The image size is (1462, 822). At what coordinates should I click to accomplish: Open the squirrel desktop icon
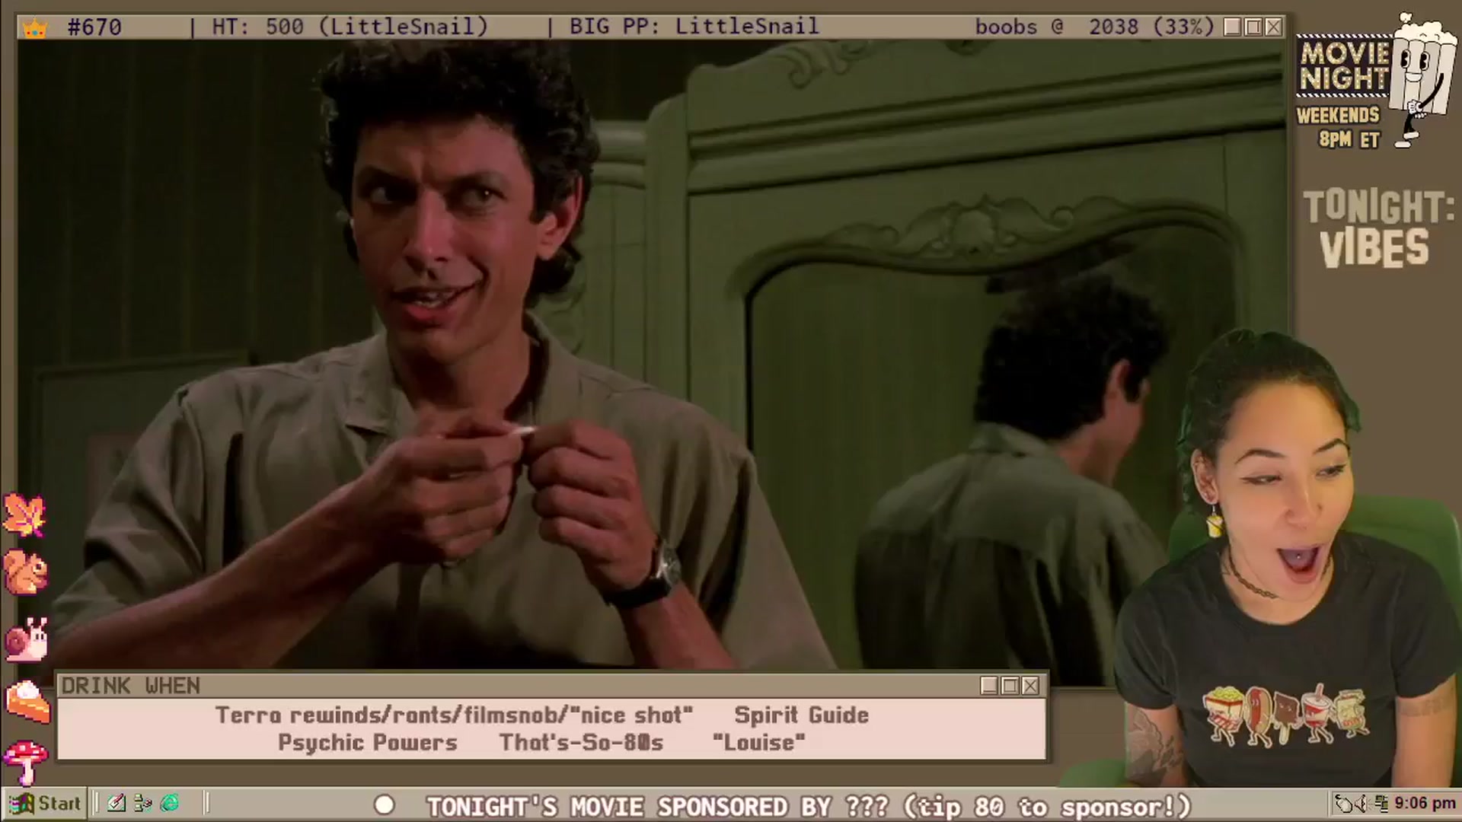[x=26, y=572]
